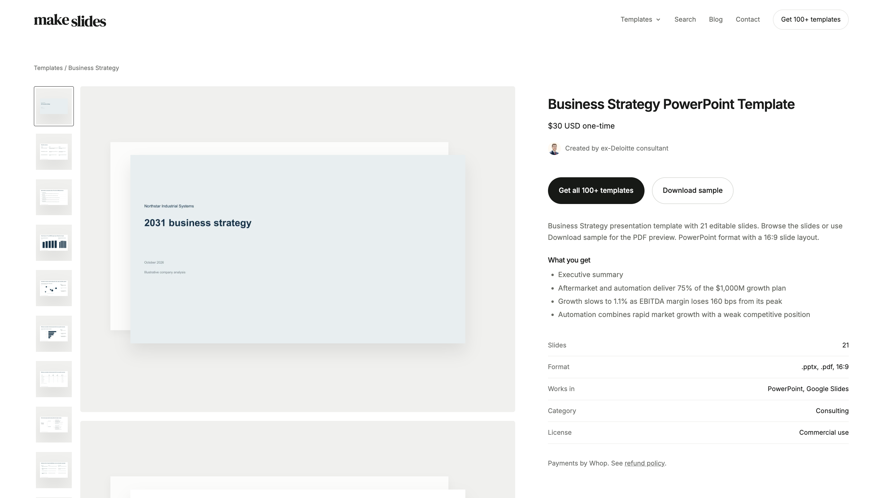The width and height of the screenshot is (886, 498).
Task: Select the seventh table slide thumbnail
Action: tap(54, 379)
